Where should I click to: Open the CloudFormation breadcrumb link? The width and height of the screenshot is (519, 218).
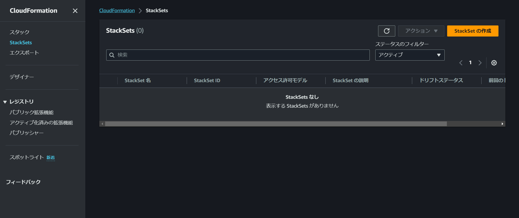(117, 11)
